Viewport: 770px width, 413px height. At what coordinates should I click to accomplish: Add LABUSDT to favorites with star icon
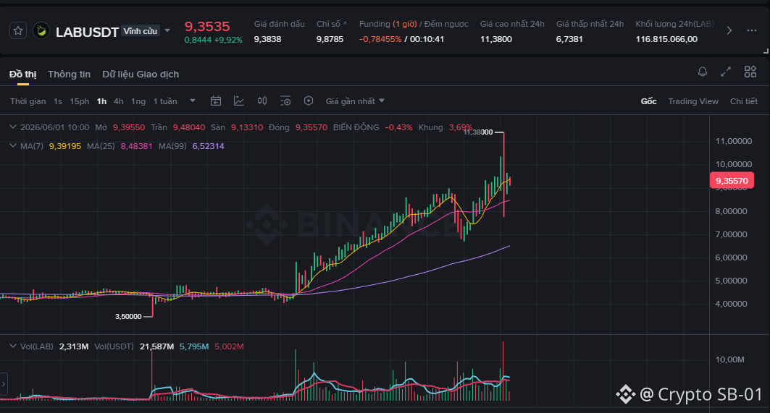[x=18, y=31]
